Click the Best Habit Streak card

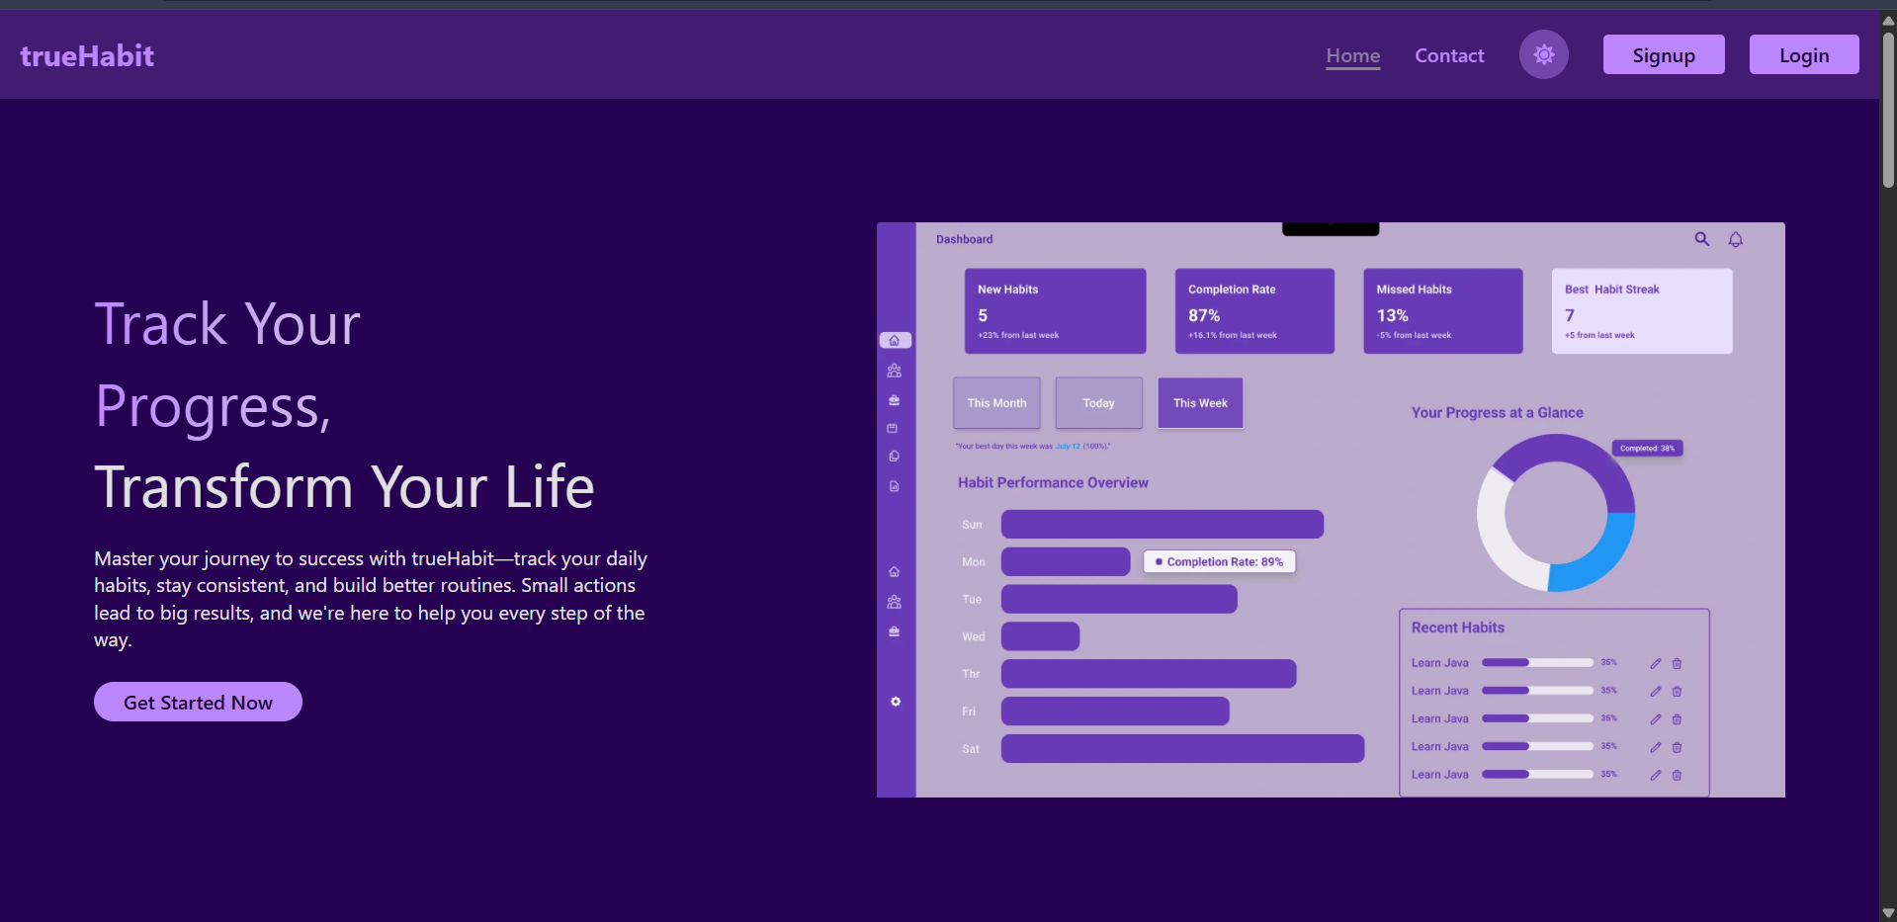(1642, 311)
